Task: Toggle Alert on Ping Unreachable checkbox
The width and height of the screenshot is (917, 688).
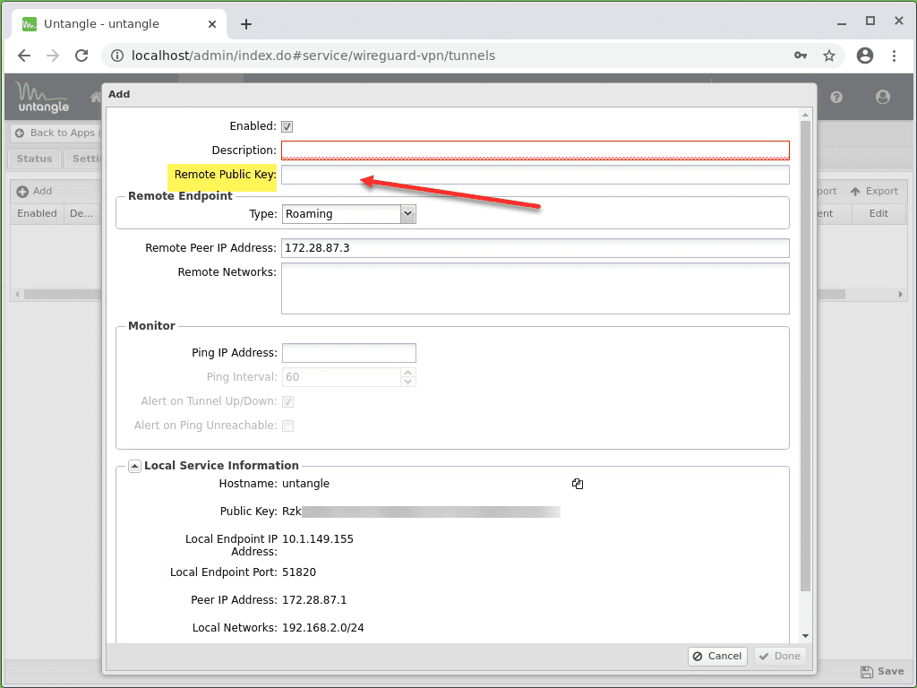Action: pyautogui.click(x=287, y=426)
